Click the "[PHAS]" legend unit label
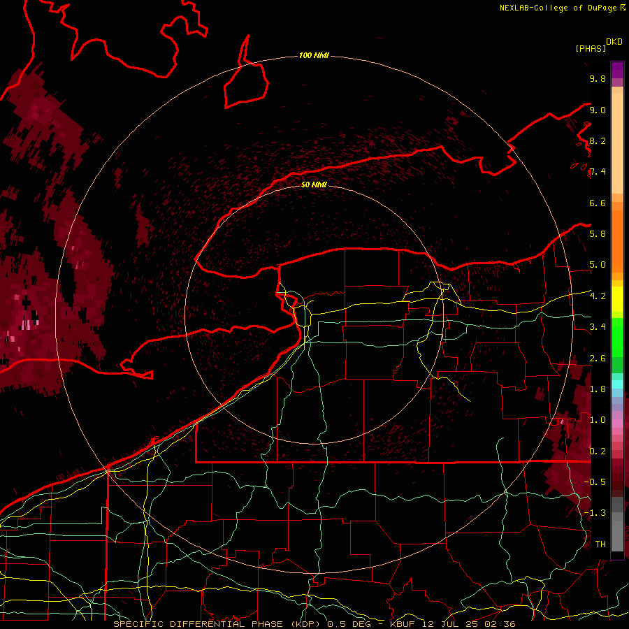The width and height of the screenshot is (629, 629). pos(591,49)
